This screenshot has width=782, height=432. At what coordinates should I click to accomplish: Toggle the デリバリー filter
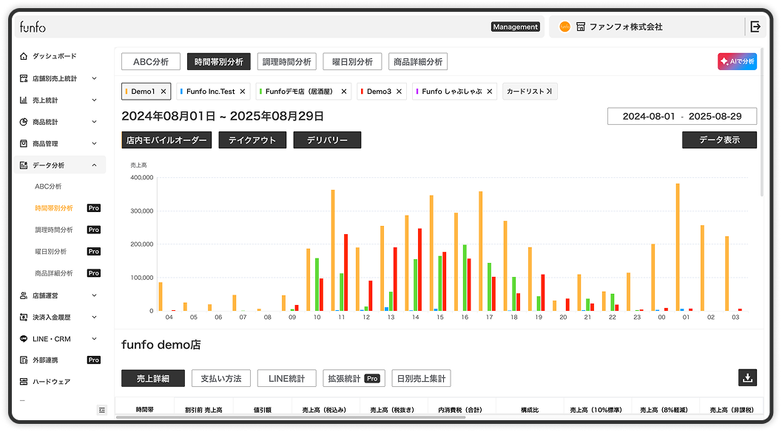pos(327,140)
